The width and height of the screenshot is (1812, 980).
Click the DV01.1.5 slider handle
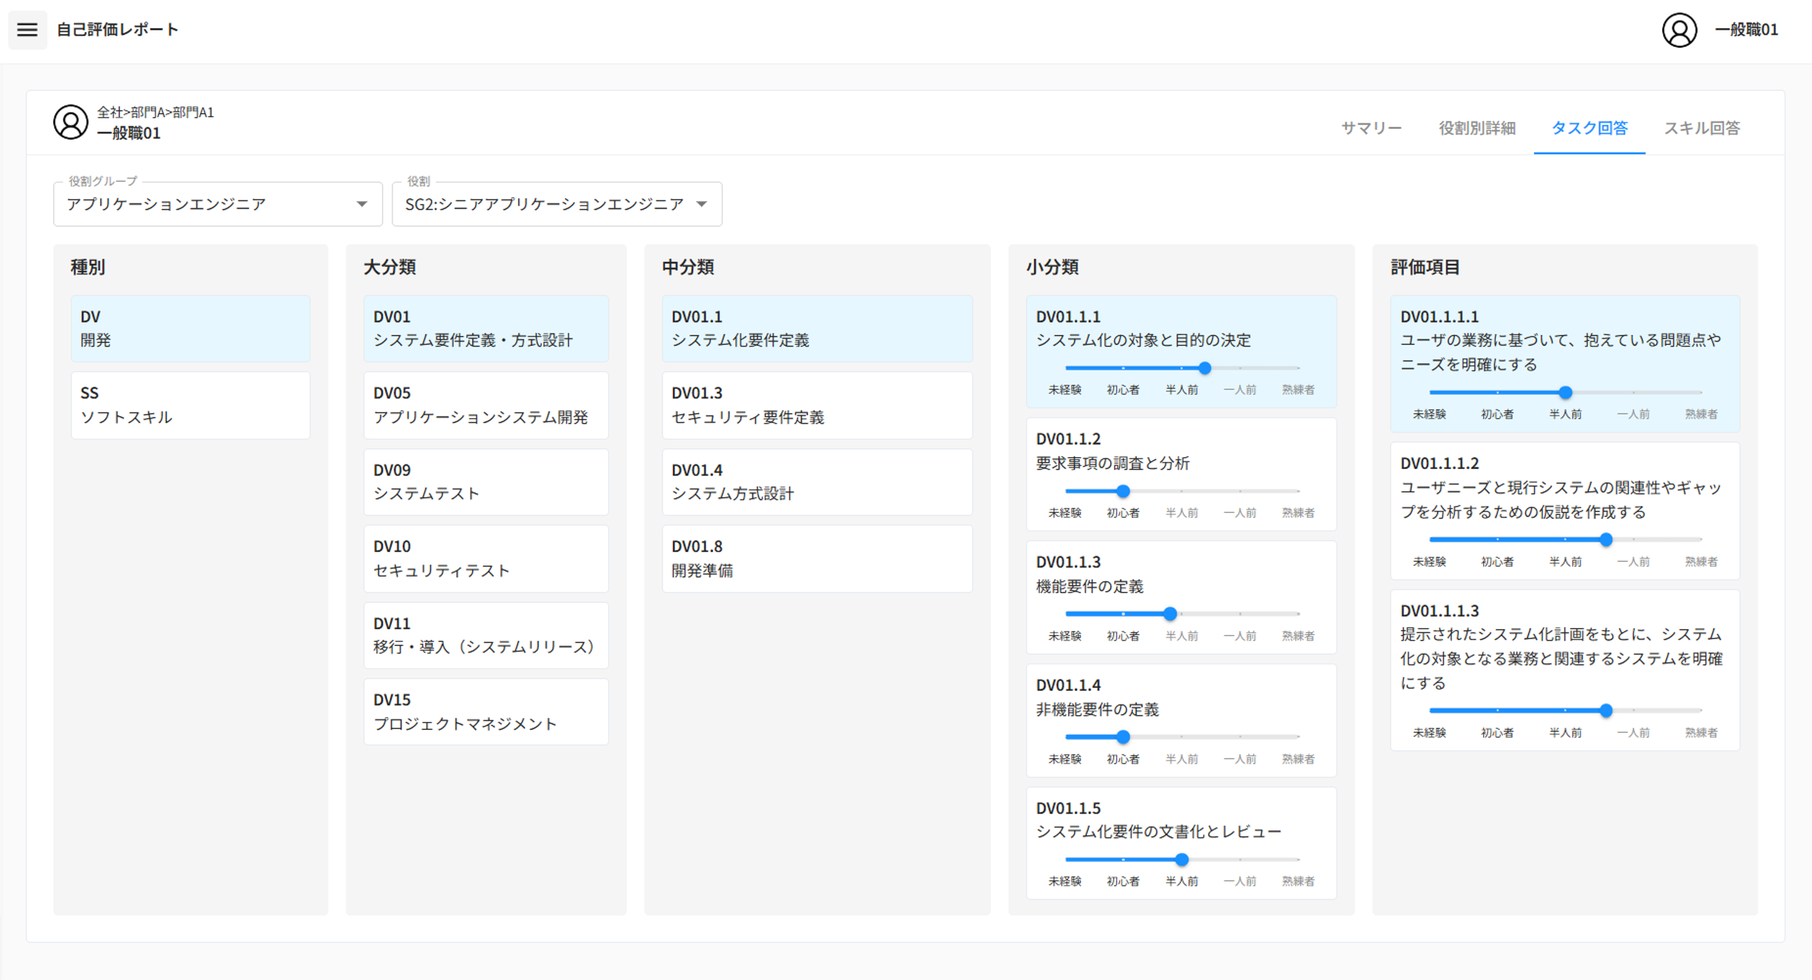pyautogui.click(x=1182, y=860)
